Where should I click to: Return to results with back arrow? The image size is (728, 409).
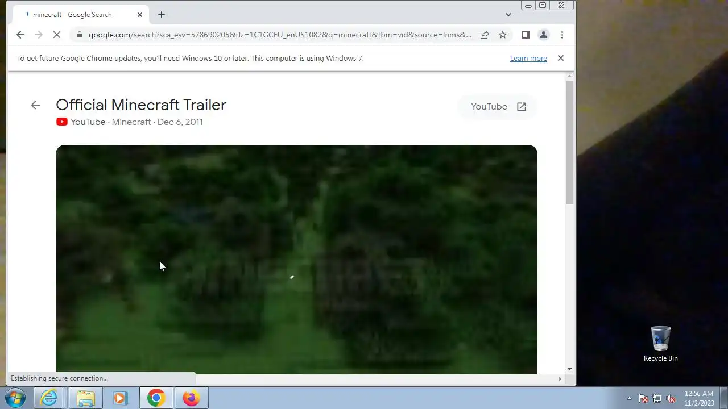(x=35, y=105)
